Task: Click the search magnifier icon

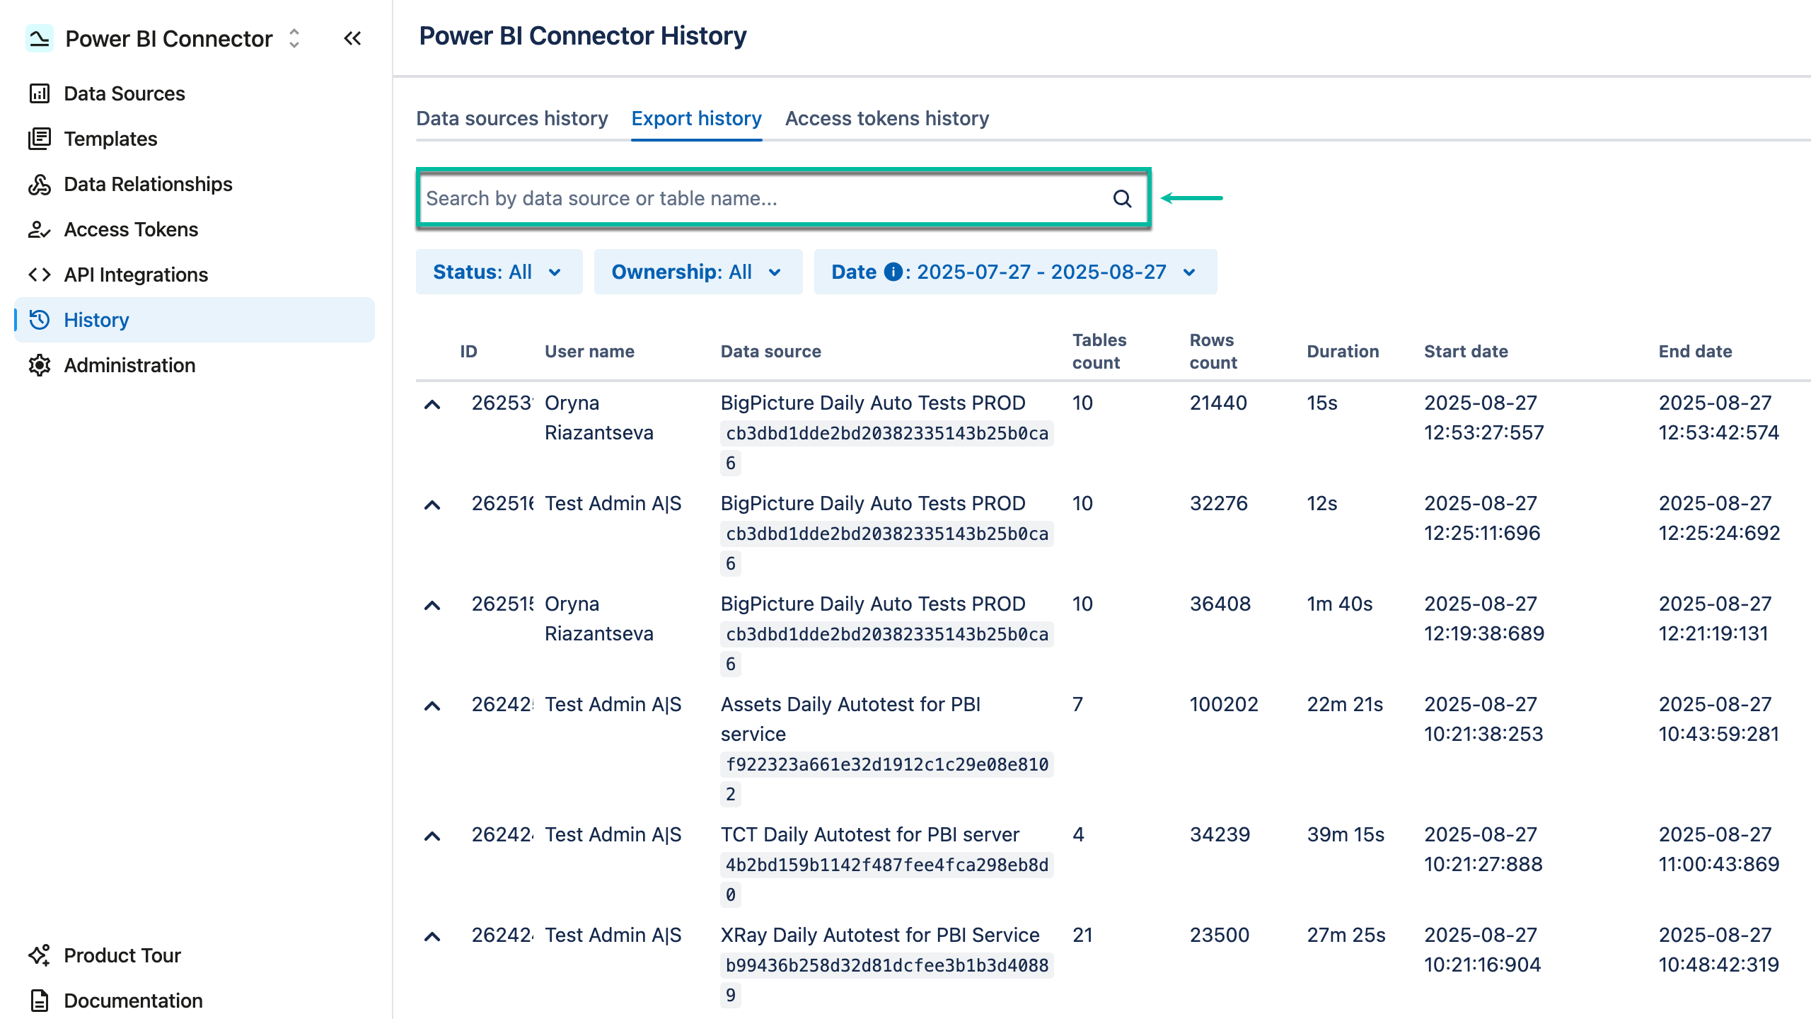Action: [1122, 198]
